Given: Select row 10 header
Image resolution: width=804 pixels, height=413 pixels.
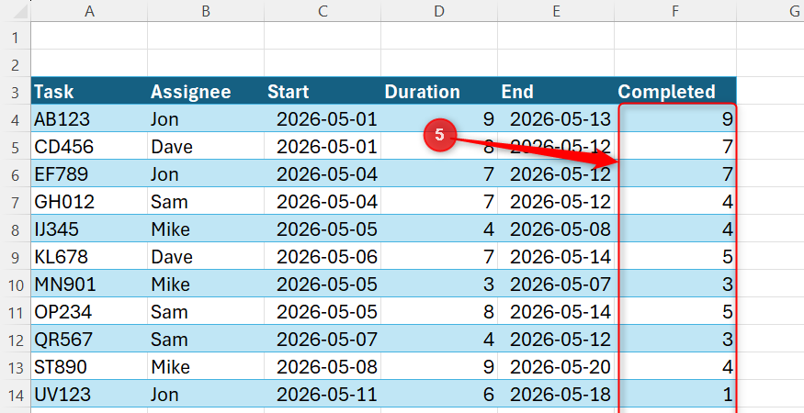Looking at the screenshot, I should click(x=16, y=285).
